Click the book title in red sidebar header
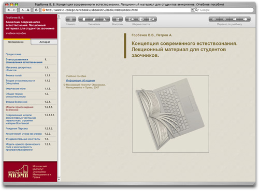 click(x=30, y=25)
